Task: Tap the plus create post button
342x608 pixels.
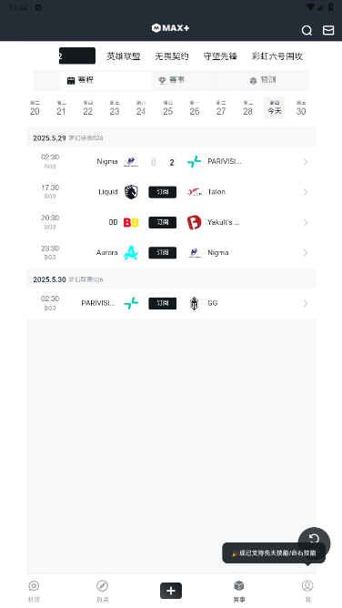Action: (x=171, y=591)
